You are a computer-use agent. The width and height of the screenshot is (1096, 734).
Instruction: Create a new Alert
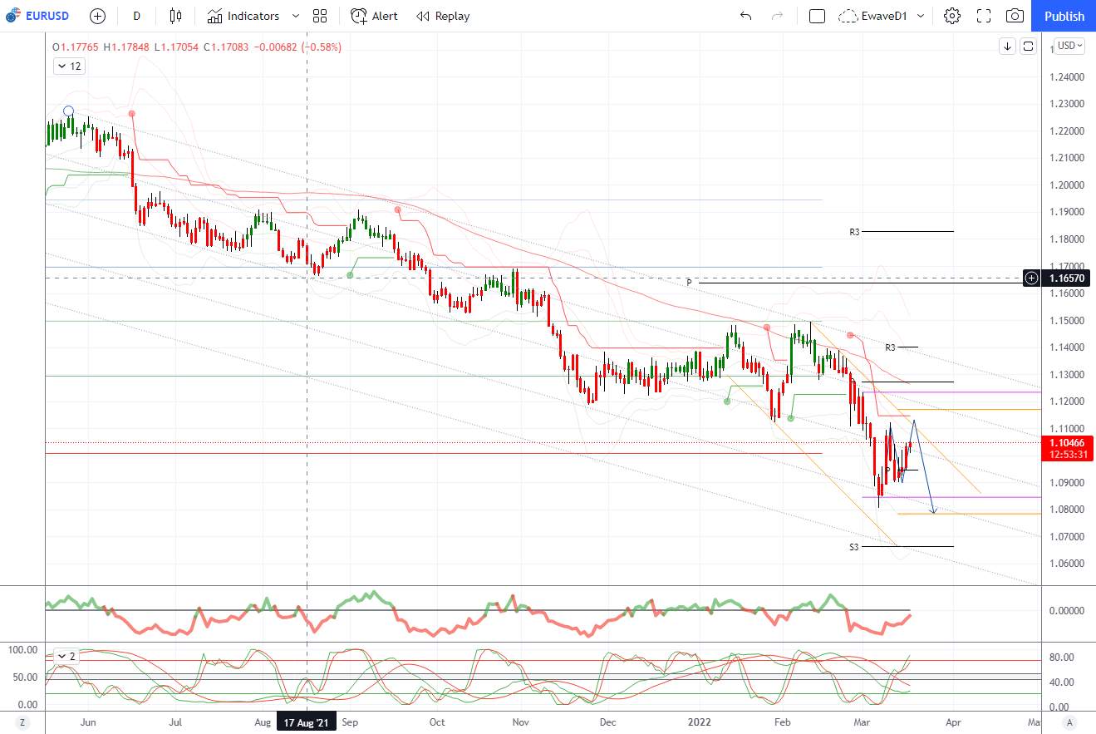(374, 16)
